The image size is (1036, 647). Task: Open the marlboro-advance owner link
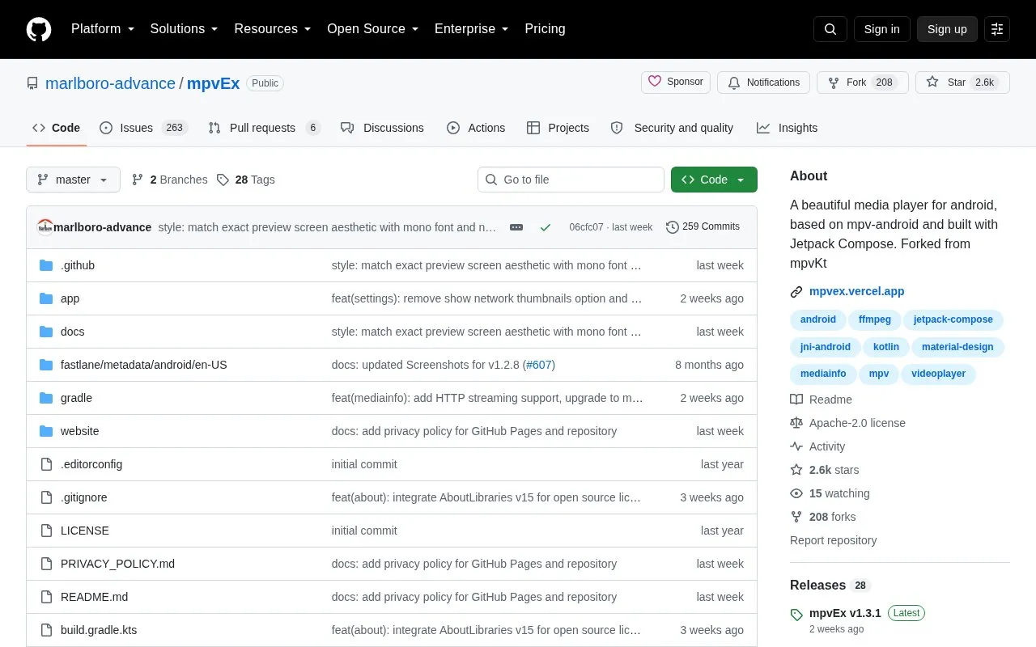click(110, 83)
